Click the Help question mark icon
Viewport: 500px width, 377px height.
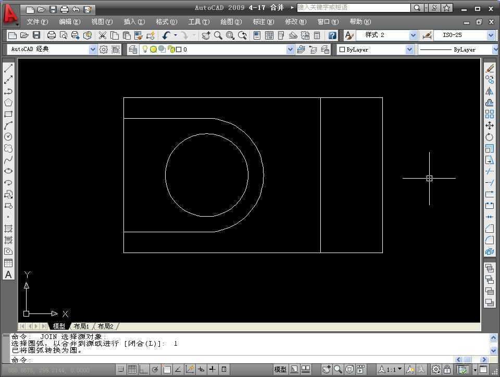tap(332, 35)
